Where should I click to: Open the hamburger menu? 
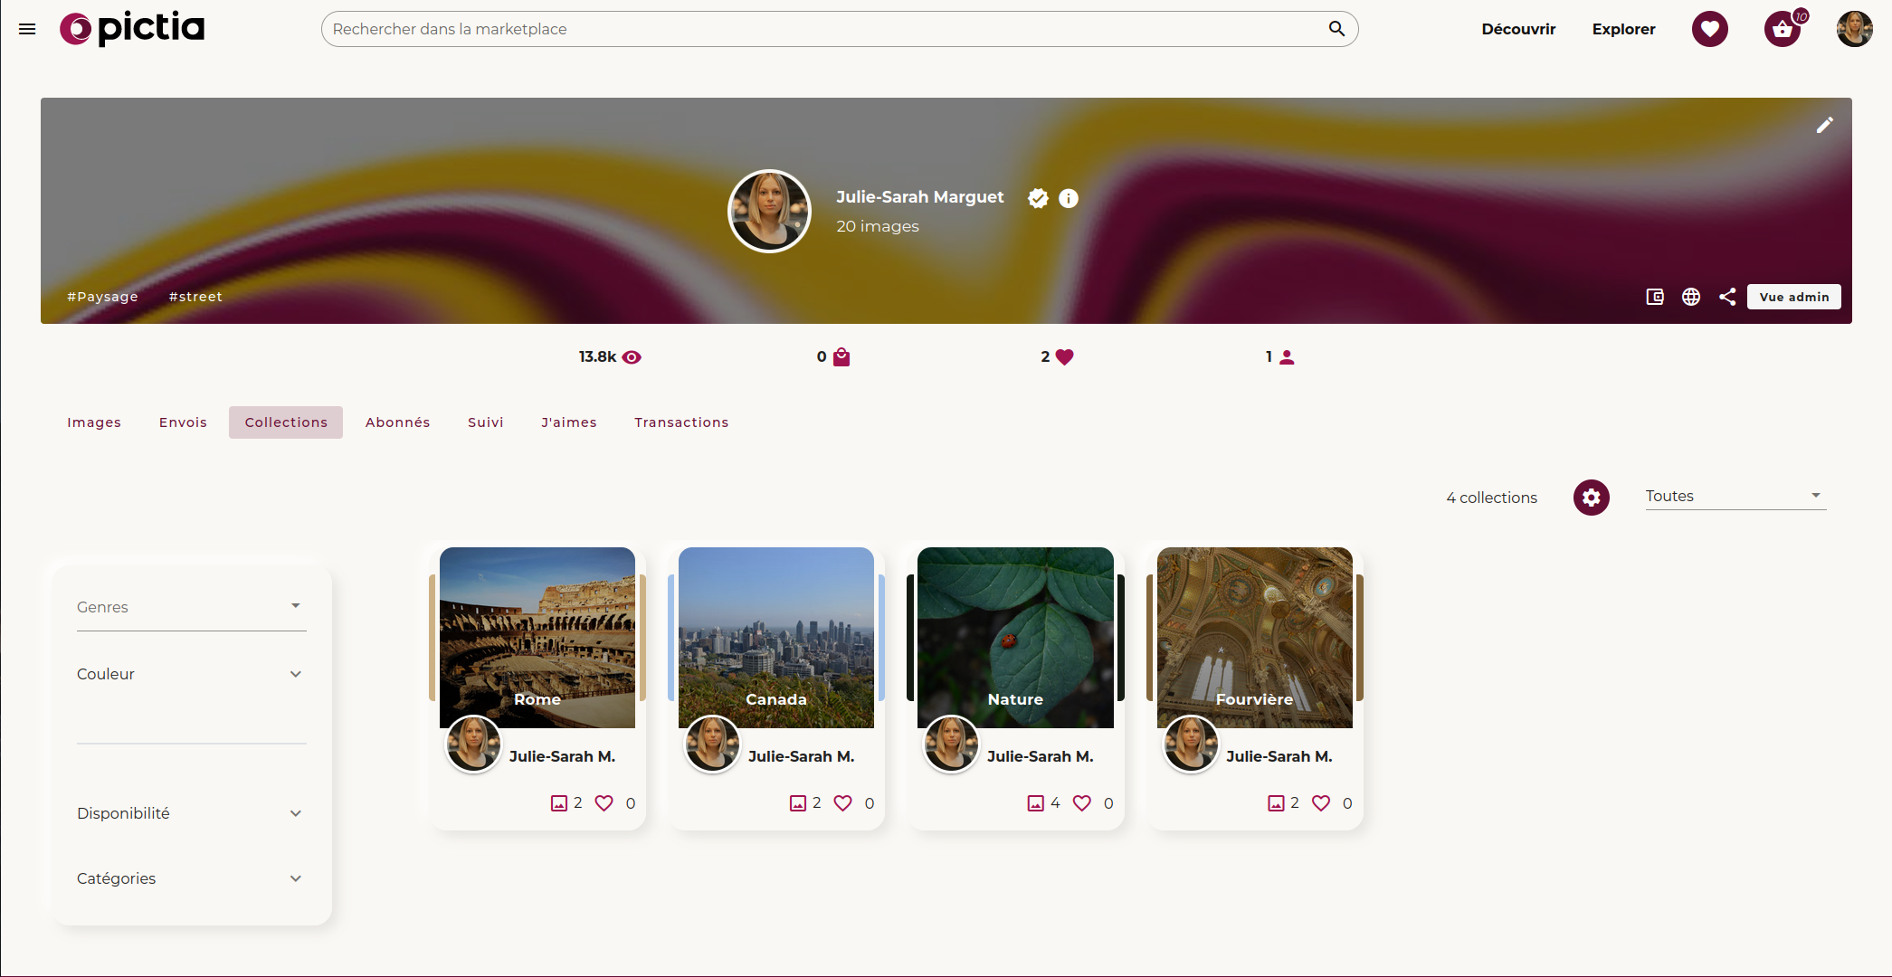click(x=27, y=29)
